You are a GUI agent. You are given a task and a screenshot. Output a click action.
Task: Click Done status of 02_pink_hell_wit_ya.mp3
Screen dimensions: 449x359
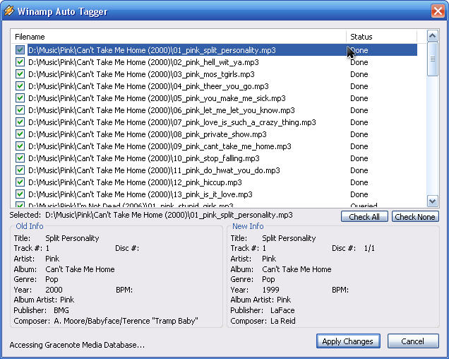pyautogui.click(x=359, y=62)
